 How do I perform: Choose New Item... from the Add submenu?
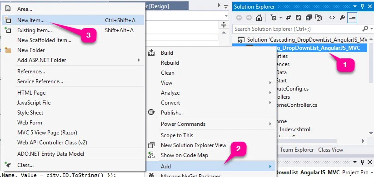tap(73, 20)
